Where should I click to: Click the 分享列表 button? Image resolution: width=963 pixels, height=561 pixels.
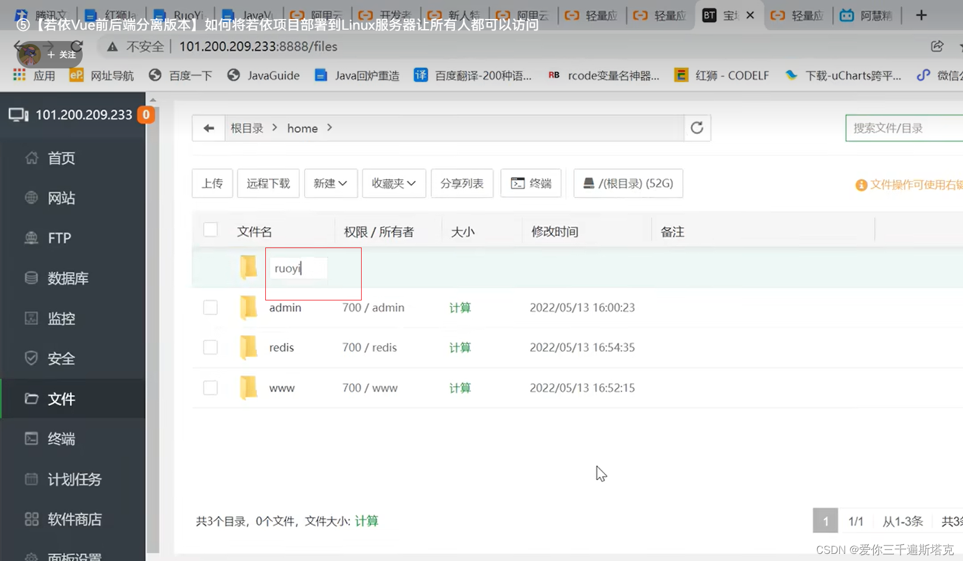click(x=462, y=183)
